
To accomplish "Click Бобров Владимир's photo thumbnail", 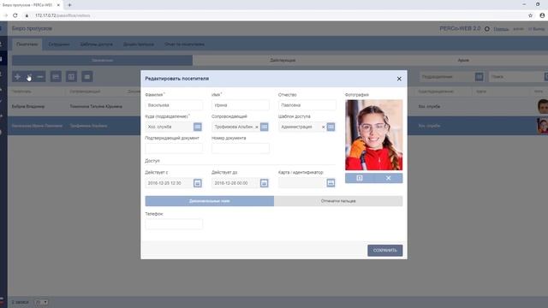I will point(543,106).
